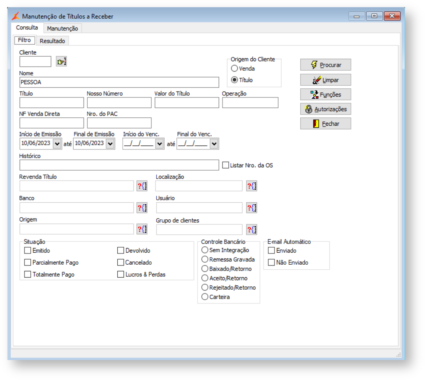Screen dimensions: 425x380
Task: Click the Origem field
Action: 77,229
